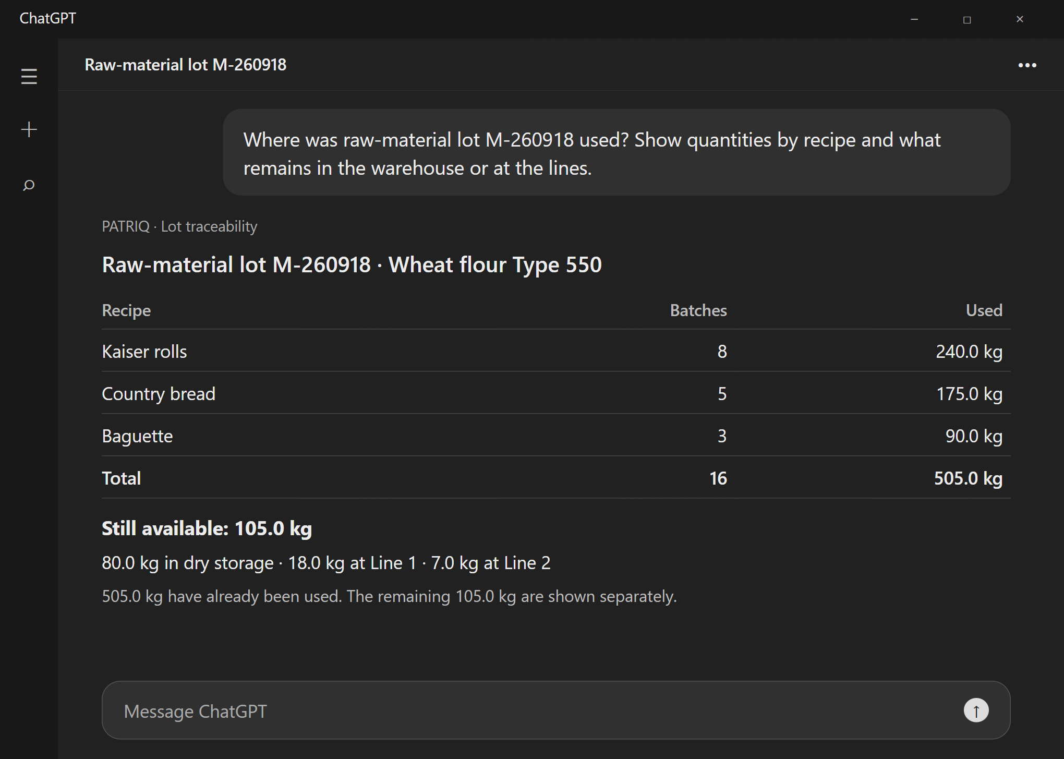Open the search chats magnifier
This screenshot has height=759, width=1064.
(29, 185)
